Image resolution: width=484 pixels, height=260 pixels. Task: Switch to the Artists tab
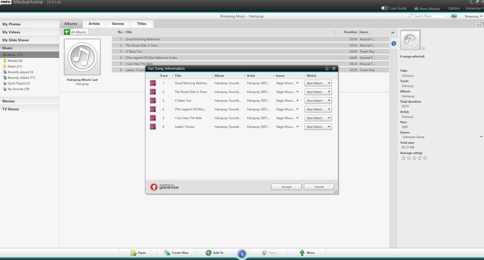tap(94, 24)
